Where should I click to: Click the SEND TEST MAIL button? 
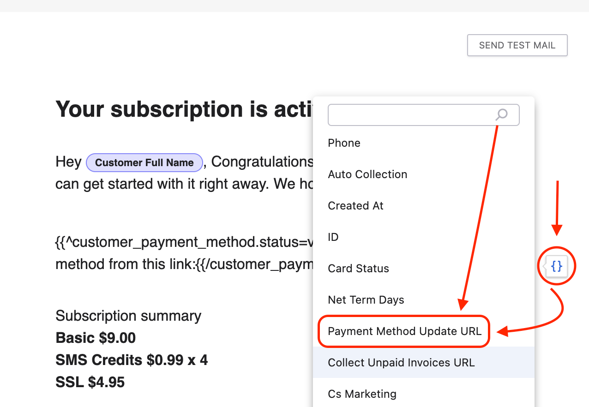pyautogui.click(x=517, y=45)
